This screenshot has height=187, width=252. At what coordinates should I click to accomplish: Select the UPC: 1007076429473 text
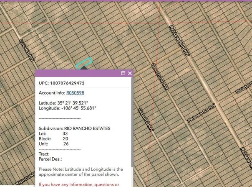62,83
